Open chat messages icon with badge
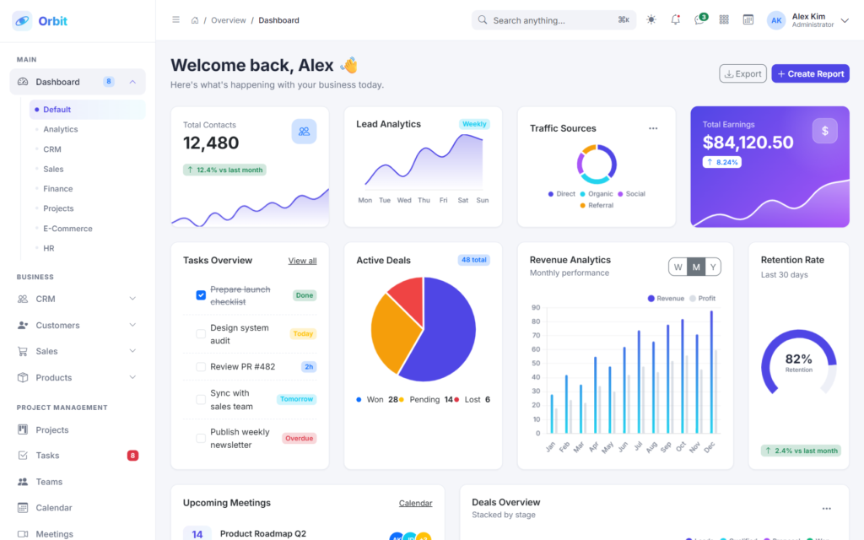The height and width of the screenshot is (540, 864). [x=699, y=20]
